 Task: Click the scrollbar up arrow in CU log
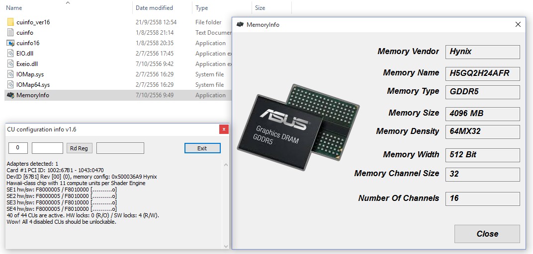226,165
